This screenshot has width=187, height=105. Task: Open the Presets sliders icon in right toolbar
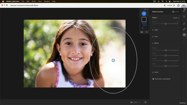coord(184,17)
